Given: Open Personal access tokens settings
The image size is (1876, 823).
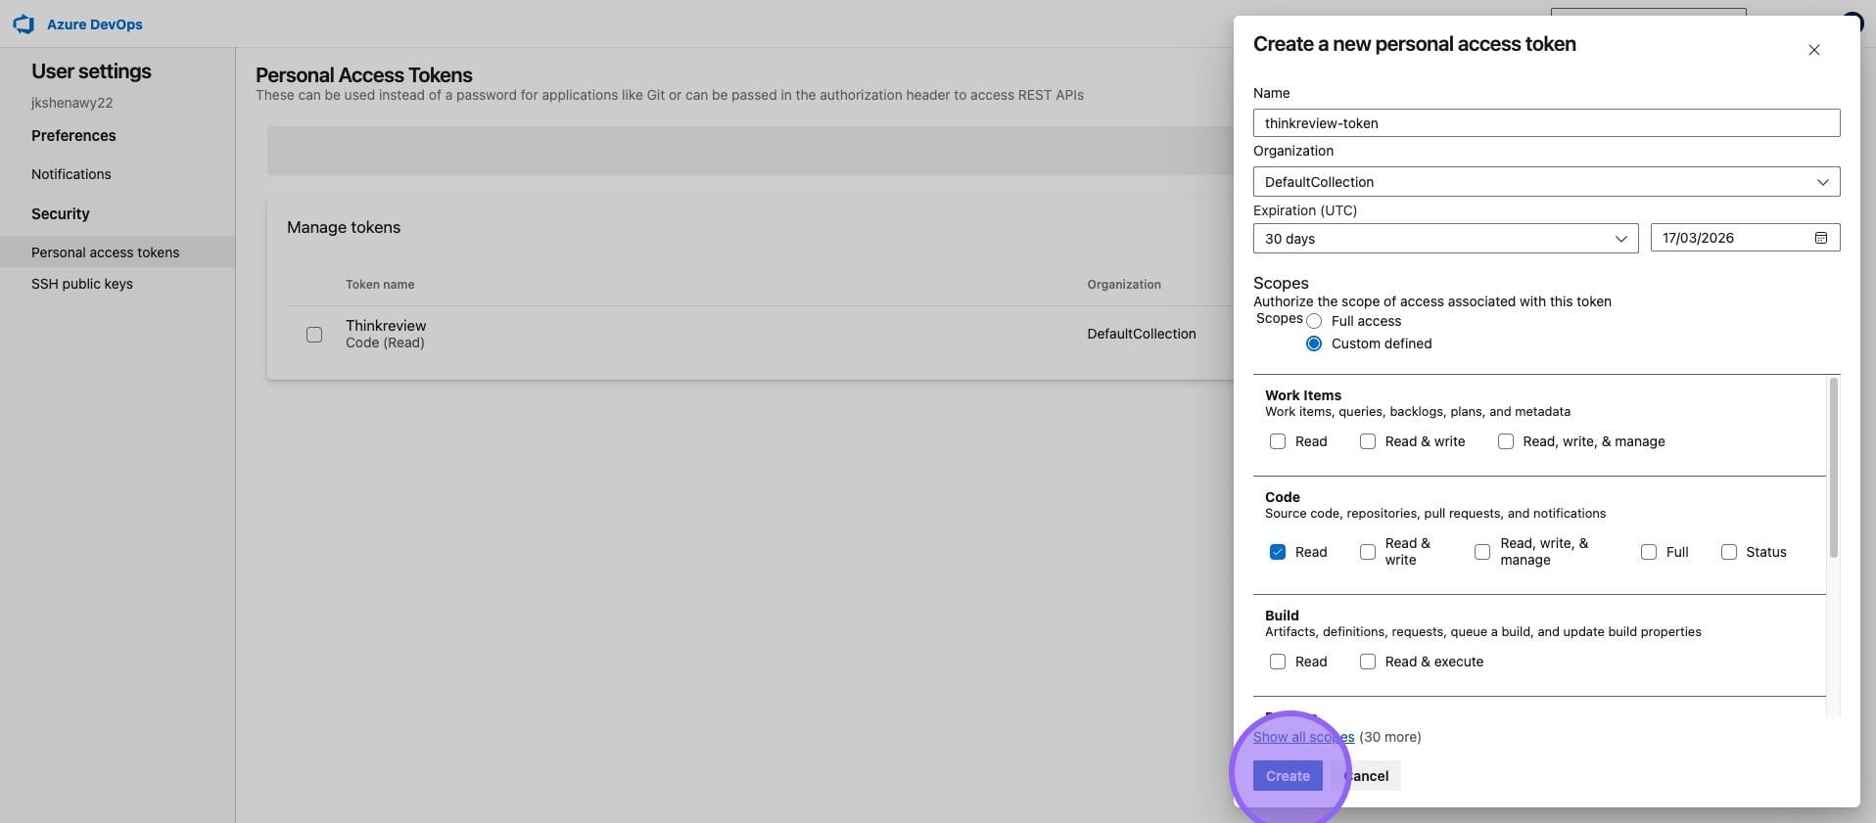Looking at the screenshot, I should coord(117,252).
